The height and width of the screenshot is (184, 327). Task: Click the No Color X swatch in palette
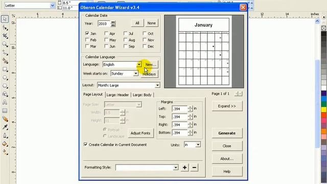click(323, 28)
